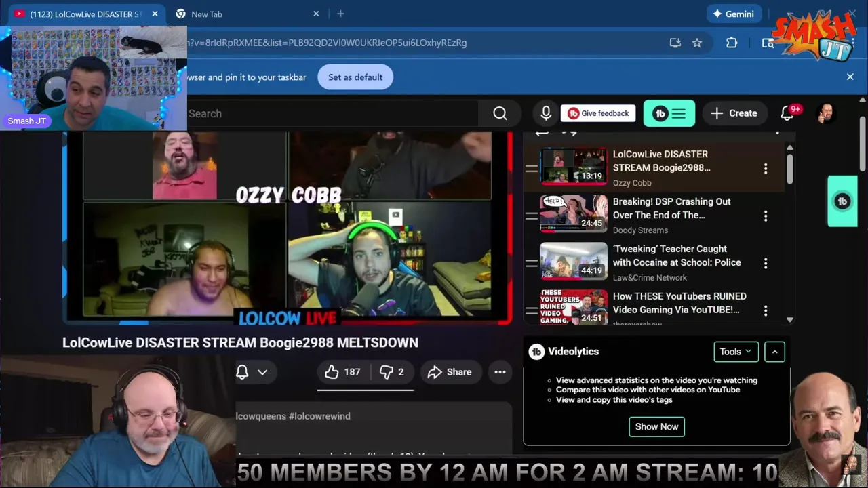Click the YouTube search magnifier button
Screen dimensions: 868x488
tap(500, 113)
